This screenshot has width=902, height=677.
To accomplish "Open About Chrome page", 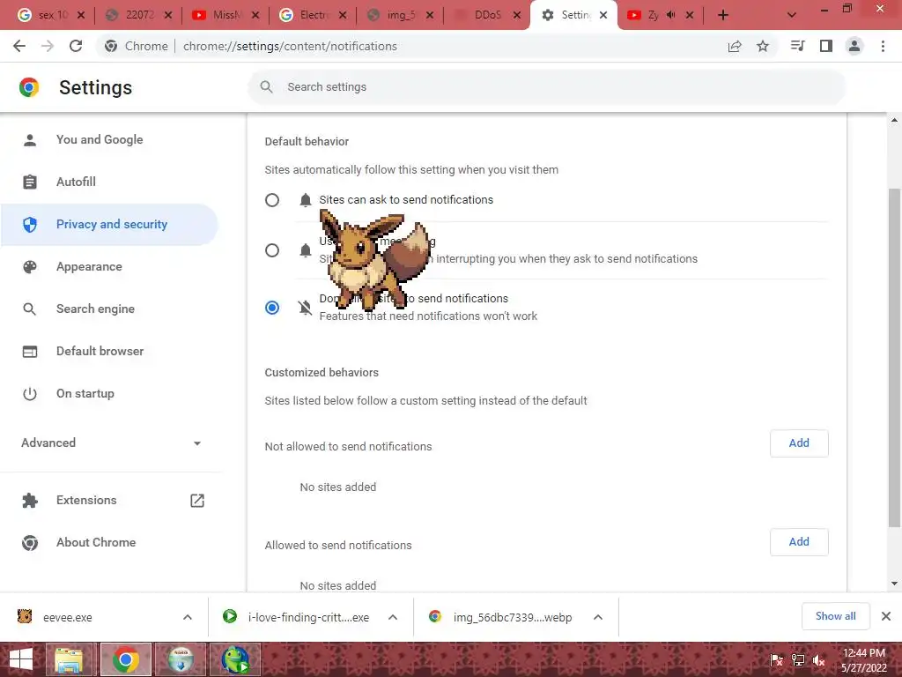I will (x=96, y=542).
